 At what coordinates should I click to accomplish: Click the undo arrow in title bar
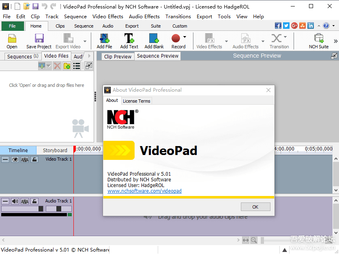(x=45, y=6)
